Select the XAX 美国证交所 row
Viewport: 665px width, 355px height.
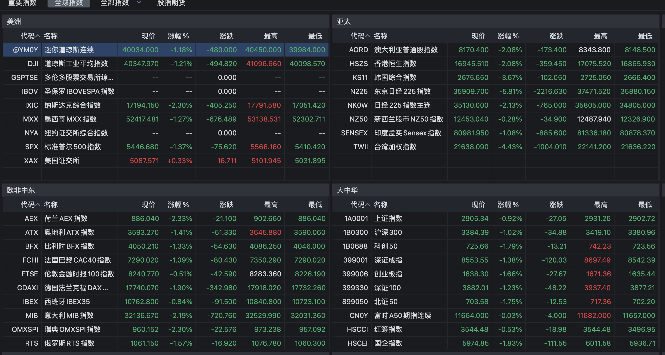[166, 161]
